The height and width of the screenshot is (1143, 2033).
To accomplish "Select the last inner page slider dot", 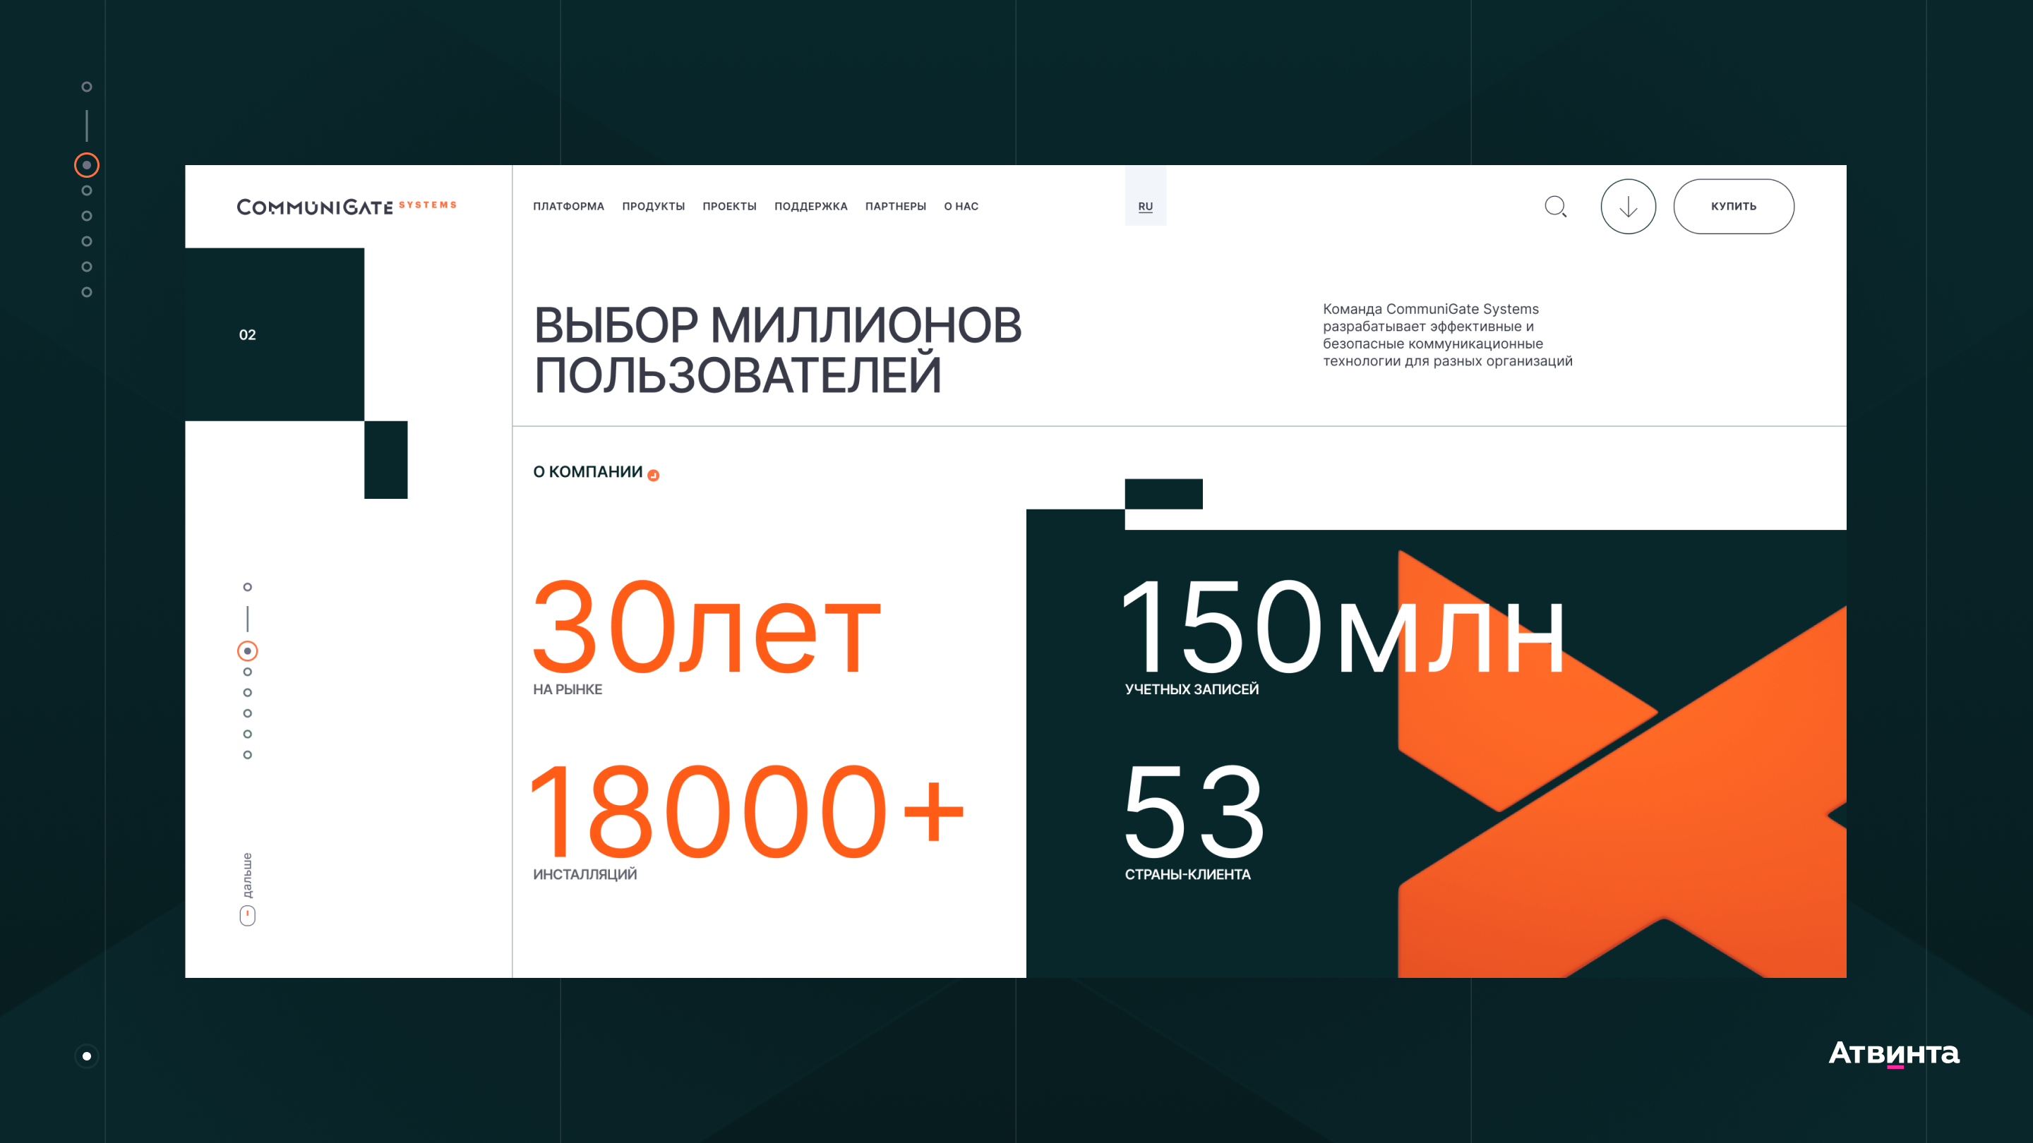I will pos(247,755).
